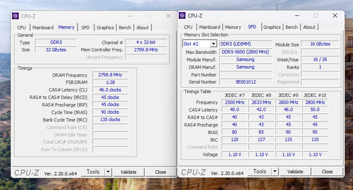The height and width of the screenshot is (190, 353).
Task: Click the empty Command Rate (CR) field
Action: [x=110, y=127]
